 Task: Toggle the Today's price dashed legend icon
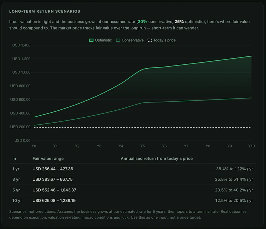click(x=150, y=40)
